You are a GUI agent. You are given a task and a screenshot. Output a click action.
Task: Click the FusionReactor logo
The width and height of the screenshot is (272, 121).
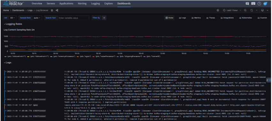click(x=13, y=4)
